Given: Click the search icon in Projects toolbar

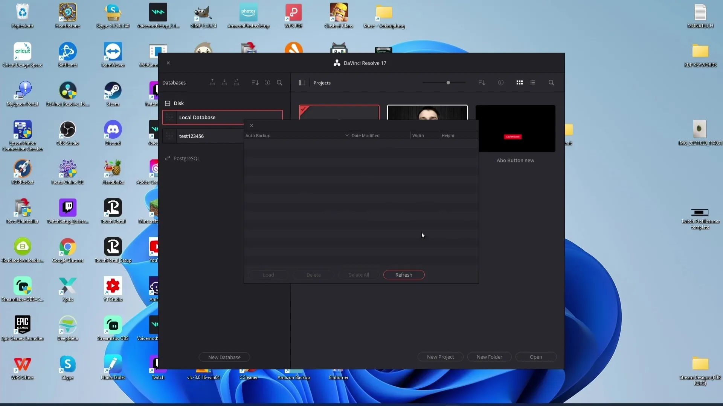Looking at the screenshot, I should (x=551, y=82).
